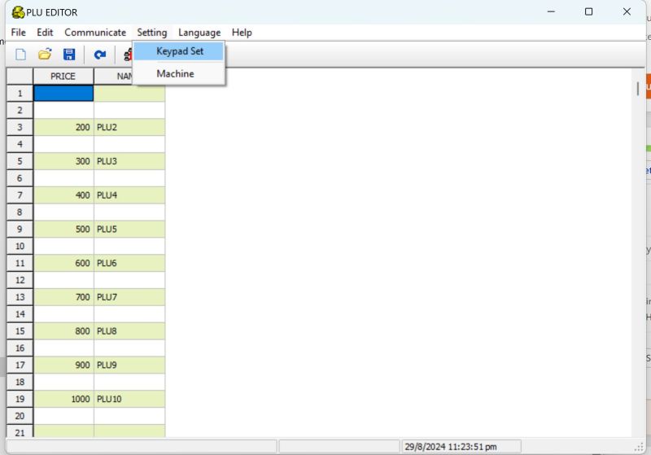Click the PLU2 name cell
Viewport: 651px width, 455px height.
[x=129, y=128]
